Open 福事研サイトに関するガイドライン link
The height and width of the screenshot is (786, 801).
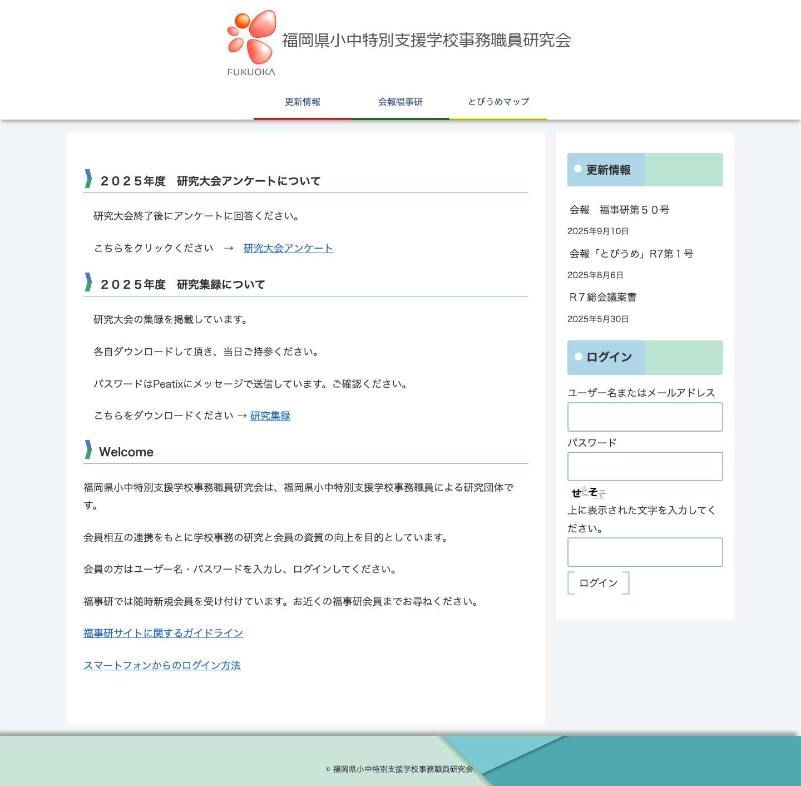[163, 633]
